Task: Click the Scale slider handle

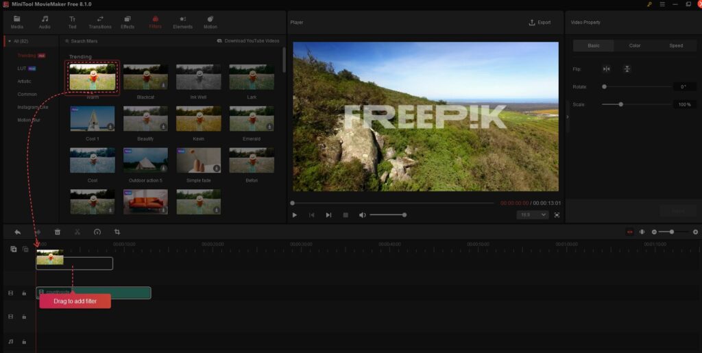Action: (621, 104)
